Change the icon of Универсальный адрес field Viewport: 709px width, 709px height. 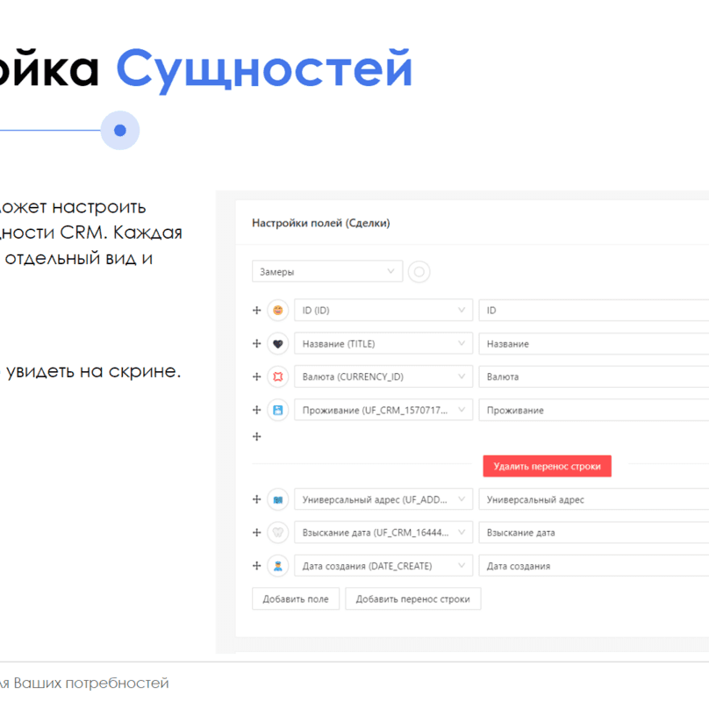[x=278, y=499]
